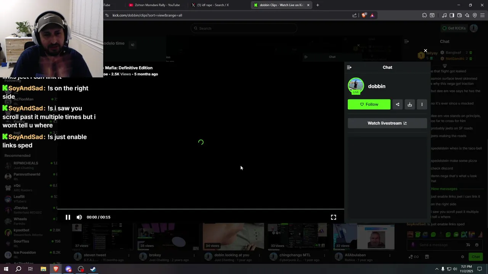Open the AliAbulaban clip thumbnail
Screen dimensions: 488x274
tap(364, 237)
